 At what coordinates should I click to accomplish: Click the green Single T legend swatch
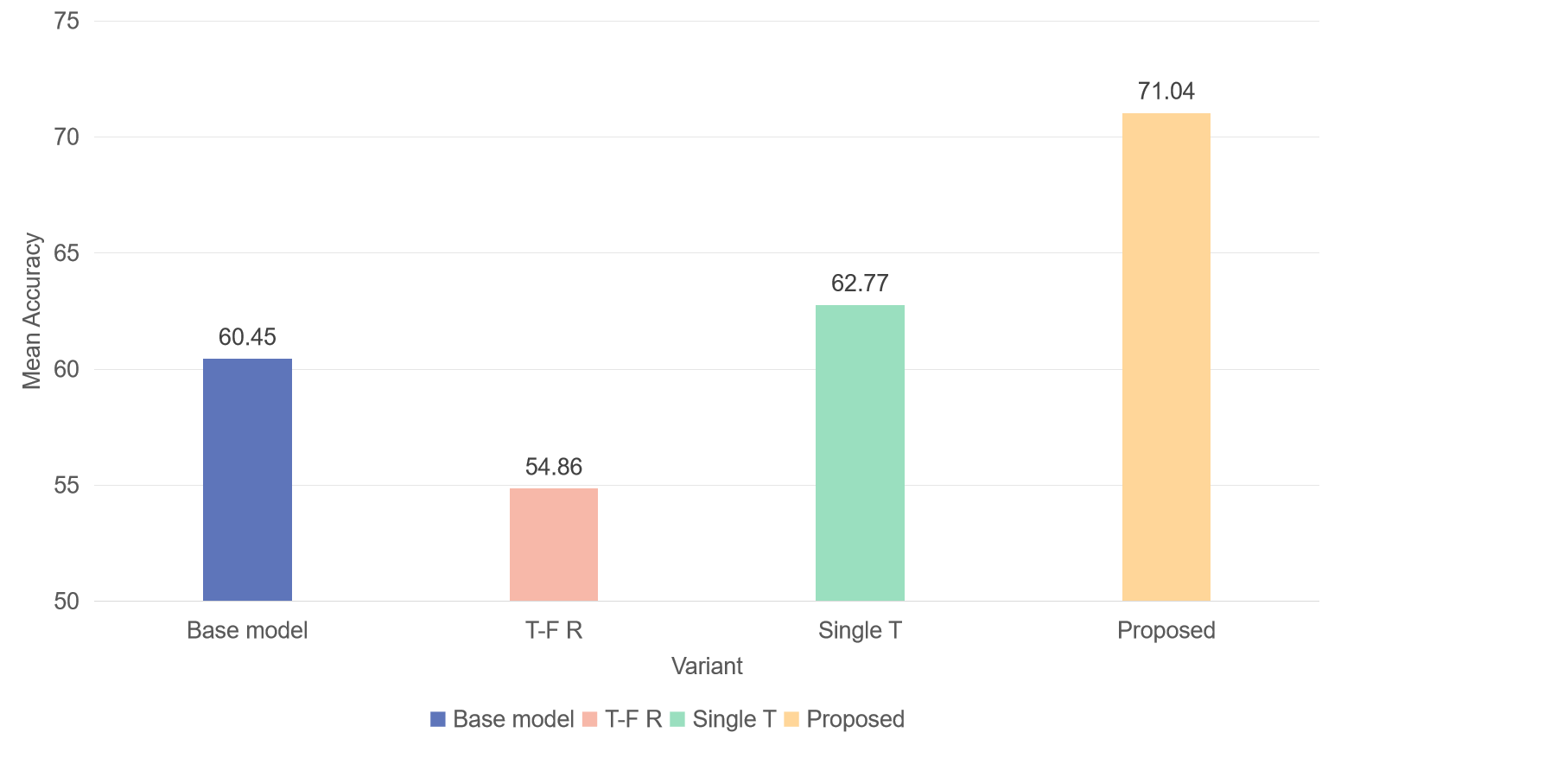pos(677,719)
